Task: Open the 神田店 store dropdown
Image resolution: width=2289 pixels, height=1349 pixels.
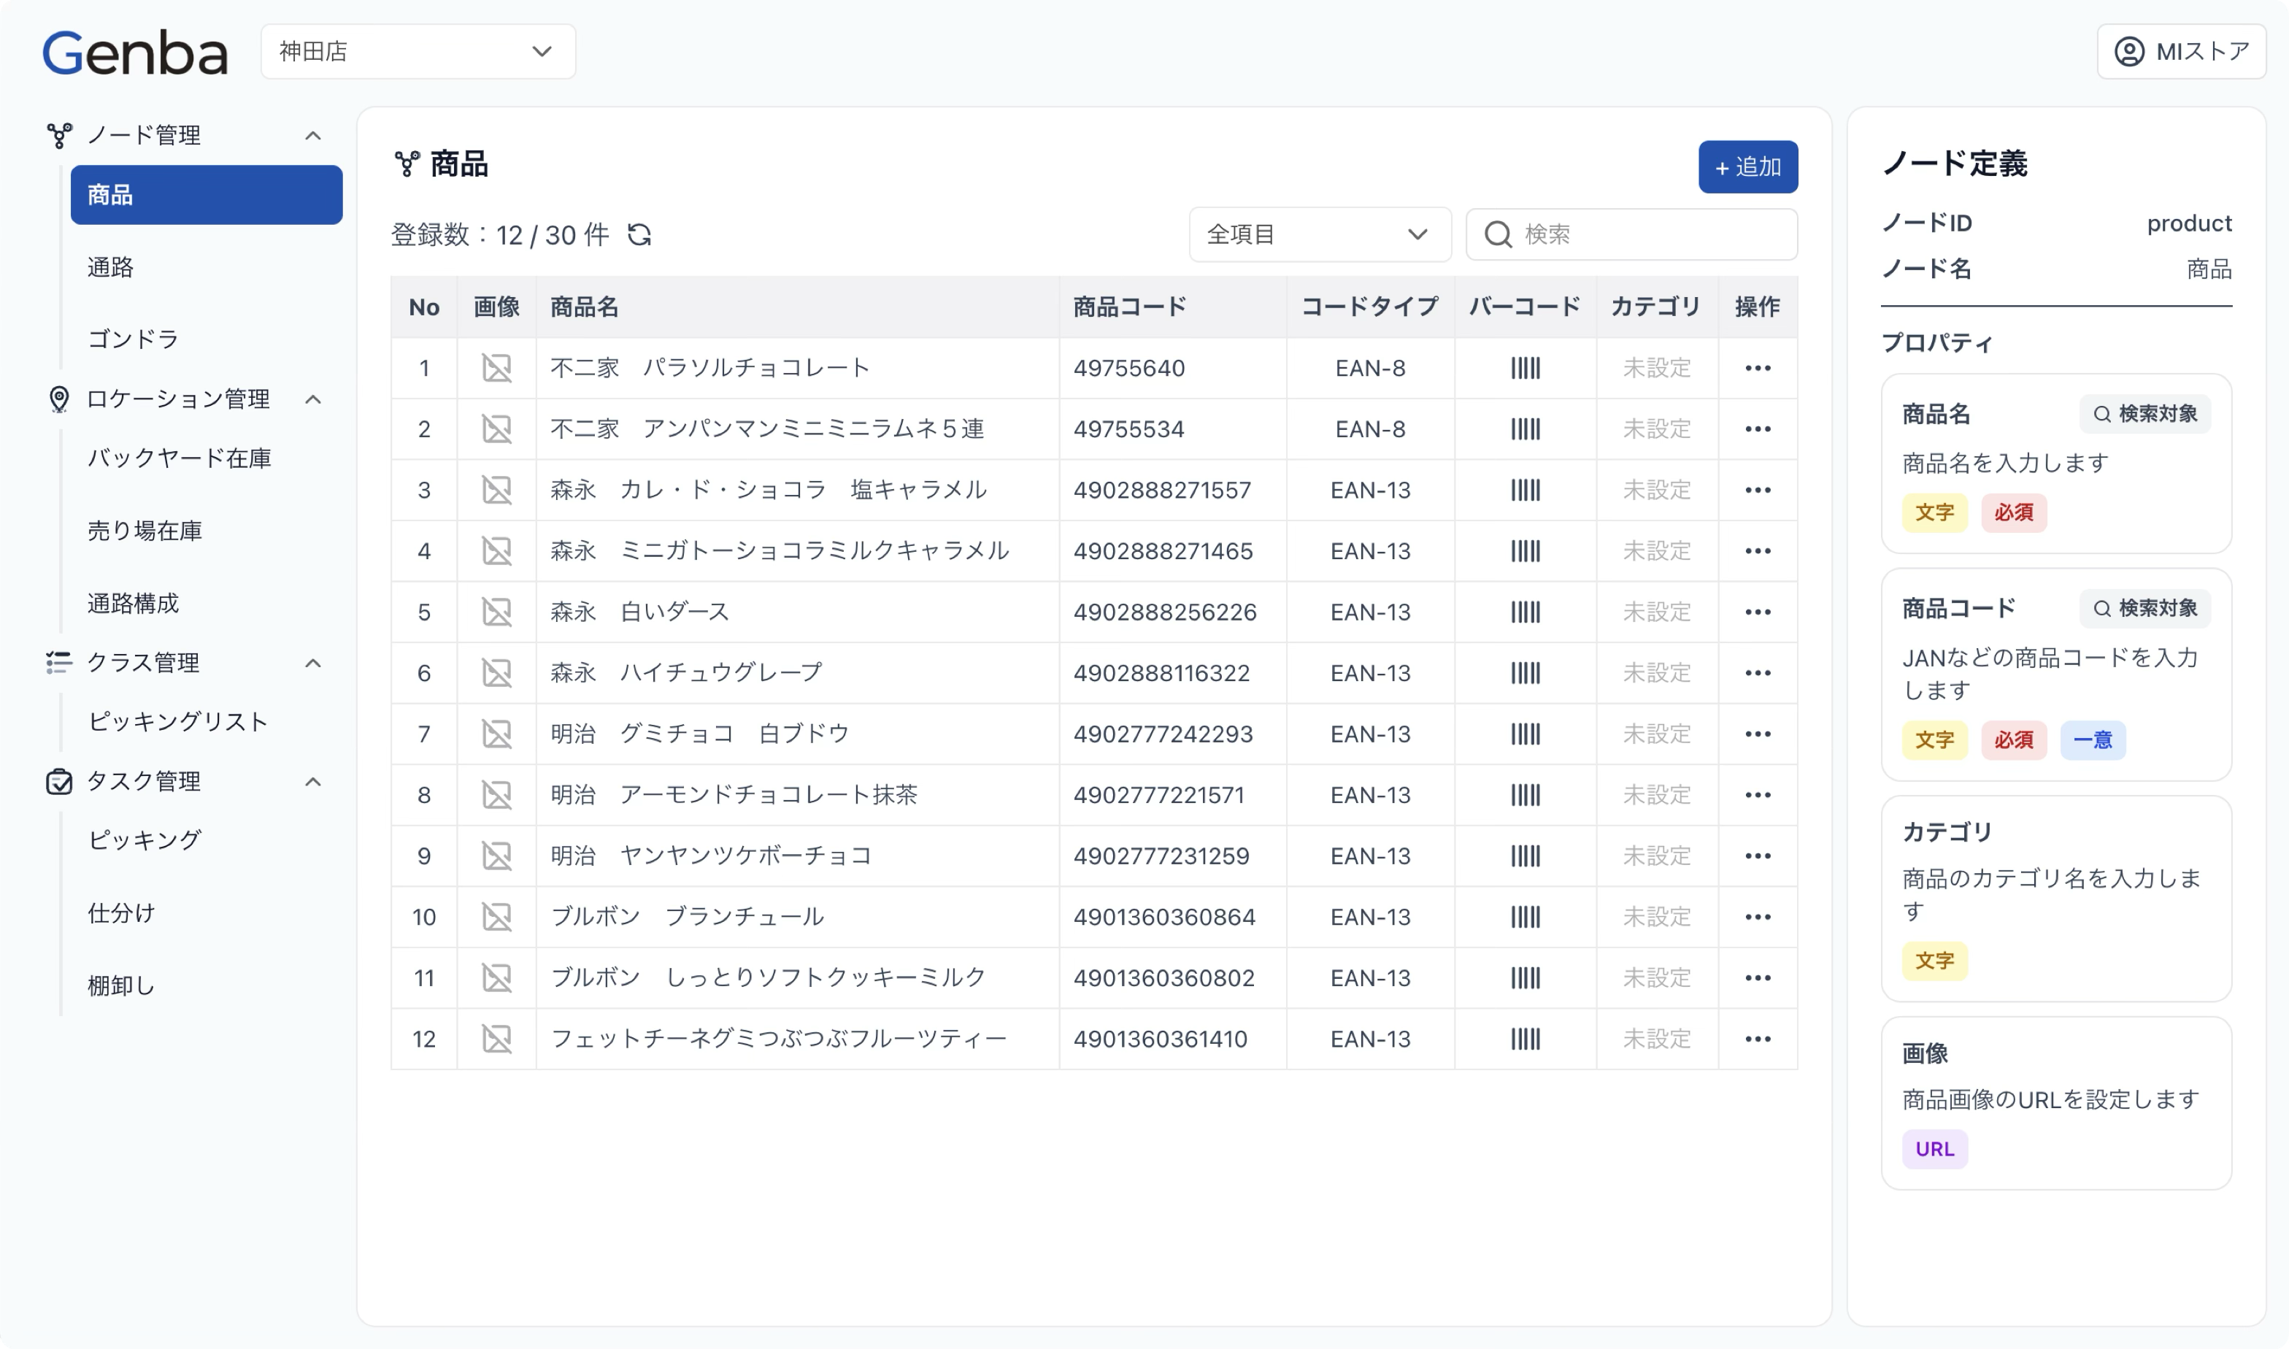Action: [418, 52]
